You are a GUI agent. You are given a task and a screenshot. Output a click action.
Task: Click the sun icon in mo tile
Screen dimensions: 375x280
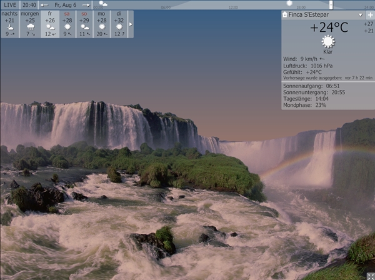coord(102,27)
